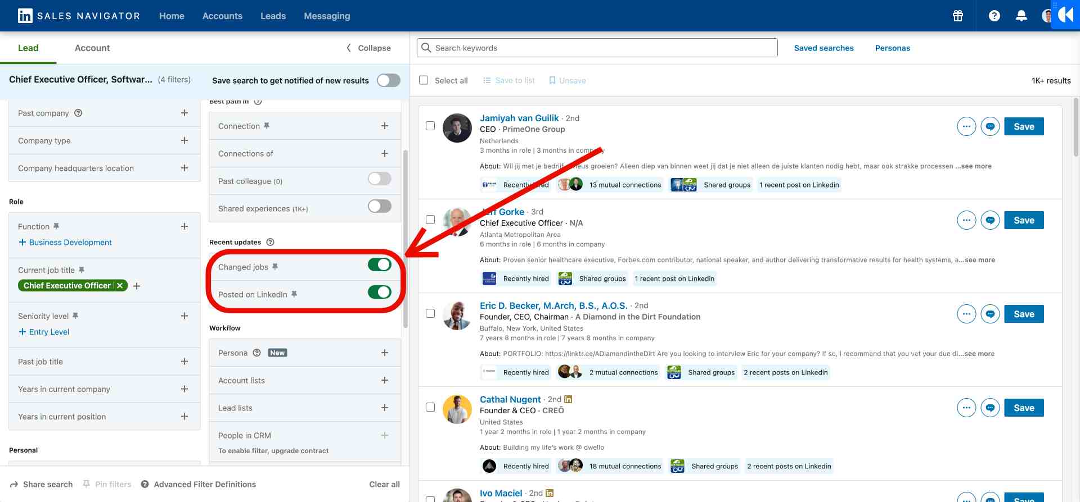Screen dimensions: 1080x502
Task: Click the Unsave bookmark icon
Action: [552, 80]
